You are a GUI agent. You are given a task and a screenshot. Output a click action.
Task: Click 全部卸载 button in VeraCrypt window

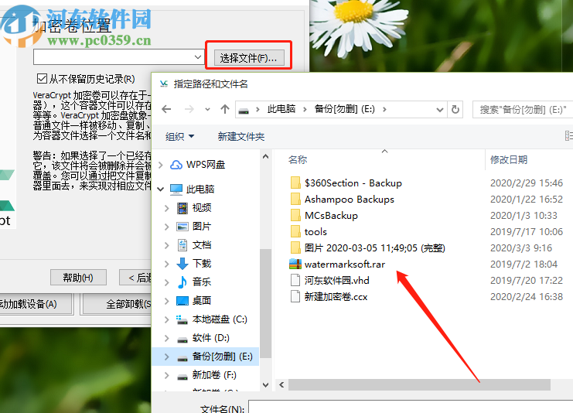[x=117, y=304]
